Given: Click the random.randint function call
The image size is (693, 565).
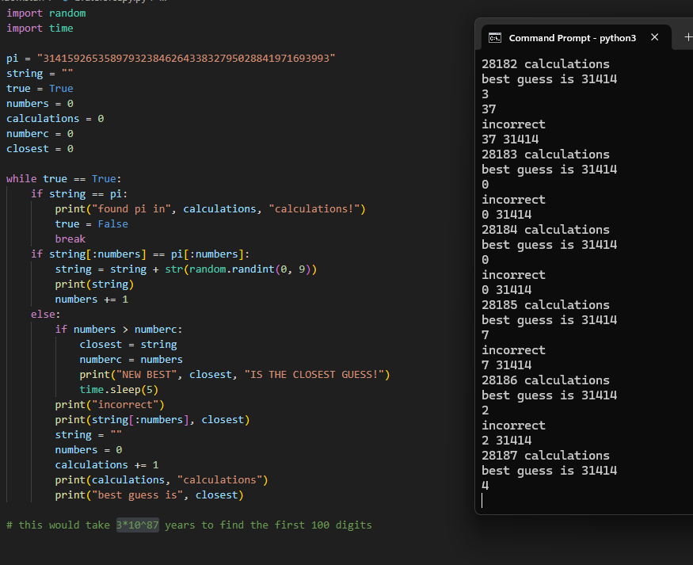Looking at the screenshot, I should coord(238,269).
